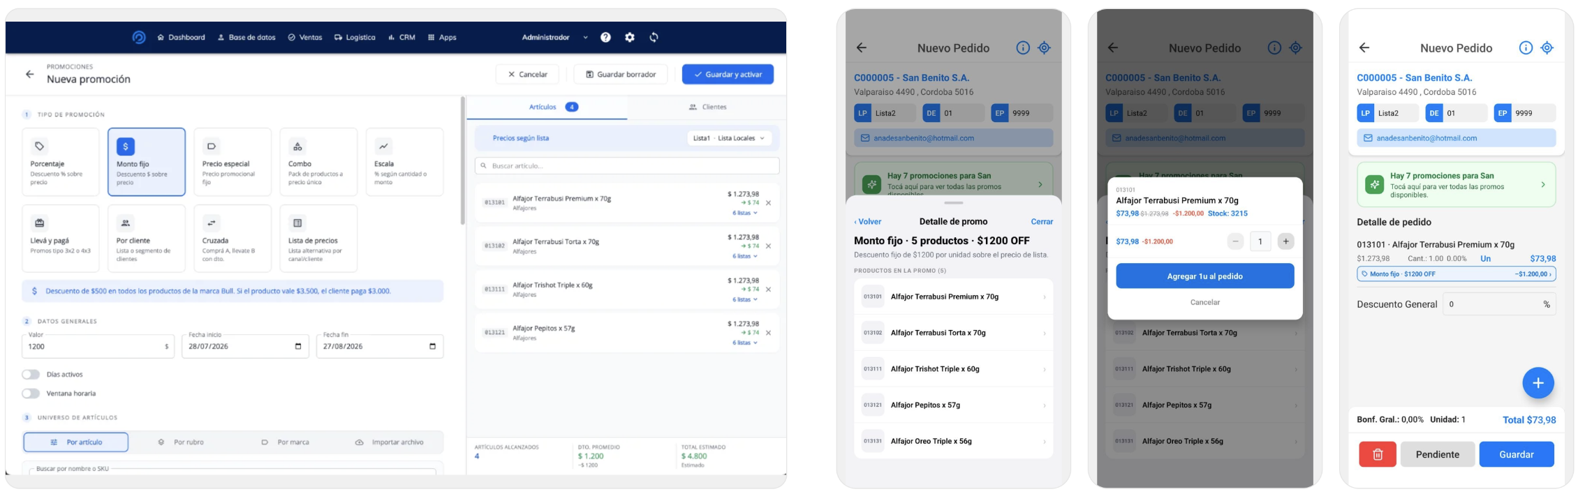Select the Por rubro universe option

click(x=181, y=442)
